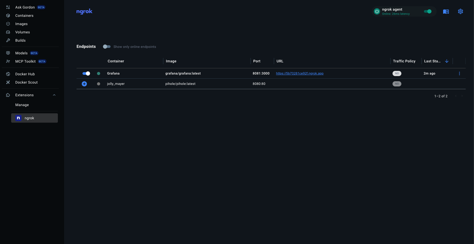Toggle the ngrok agent switch
474x244 pixels.
(x=428, y=11)
